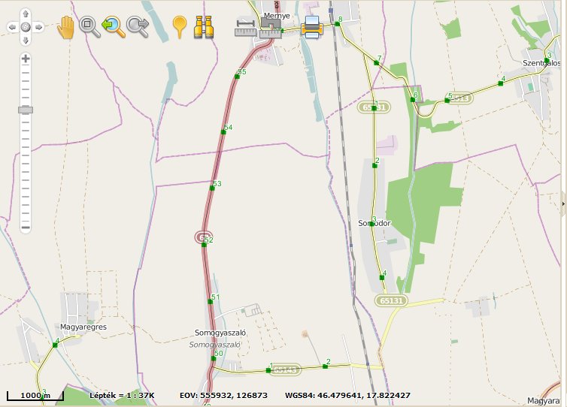
Task: Click the zoom slider handle
Action: (x=26, y=110)
